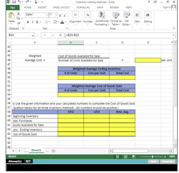The width and height of the screenshot is (179, 173).
Task: Open Conditional Formatting menu
Action: click(102, 19)
